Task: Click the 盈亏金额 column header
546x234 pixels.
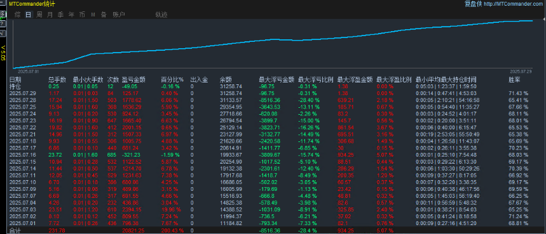Action: pos(133,79)
